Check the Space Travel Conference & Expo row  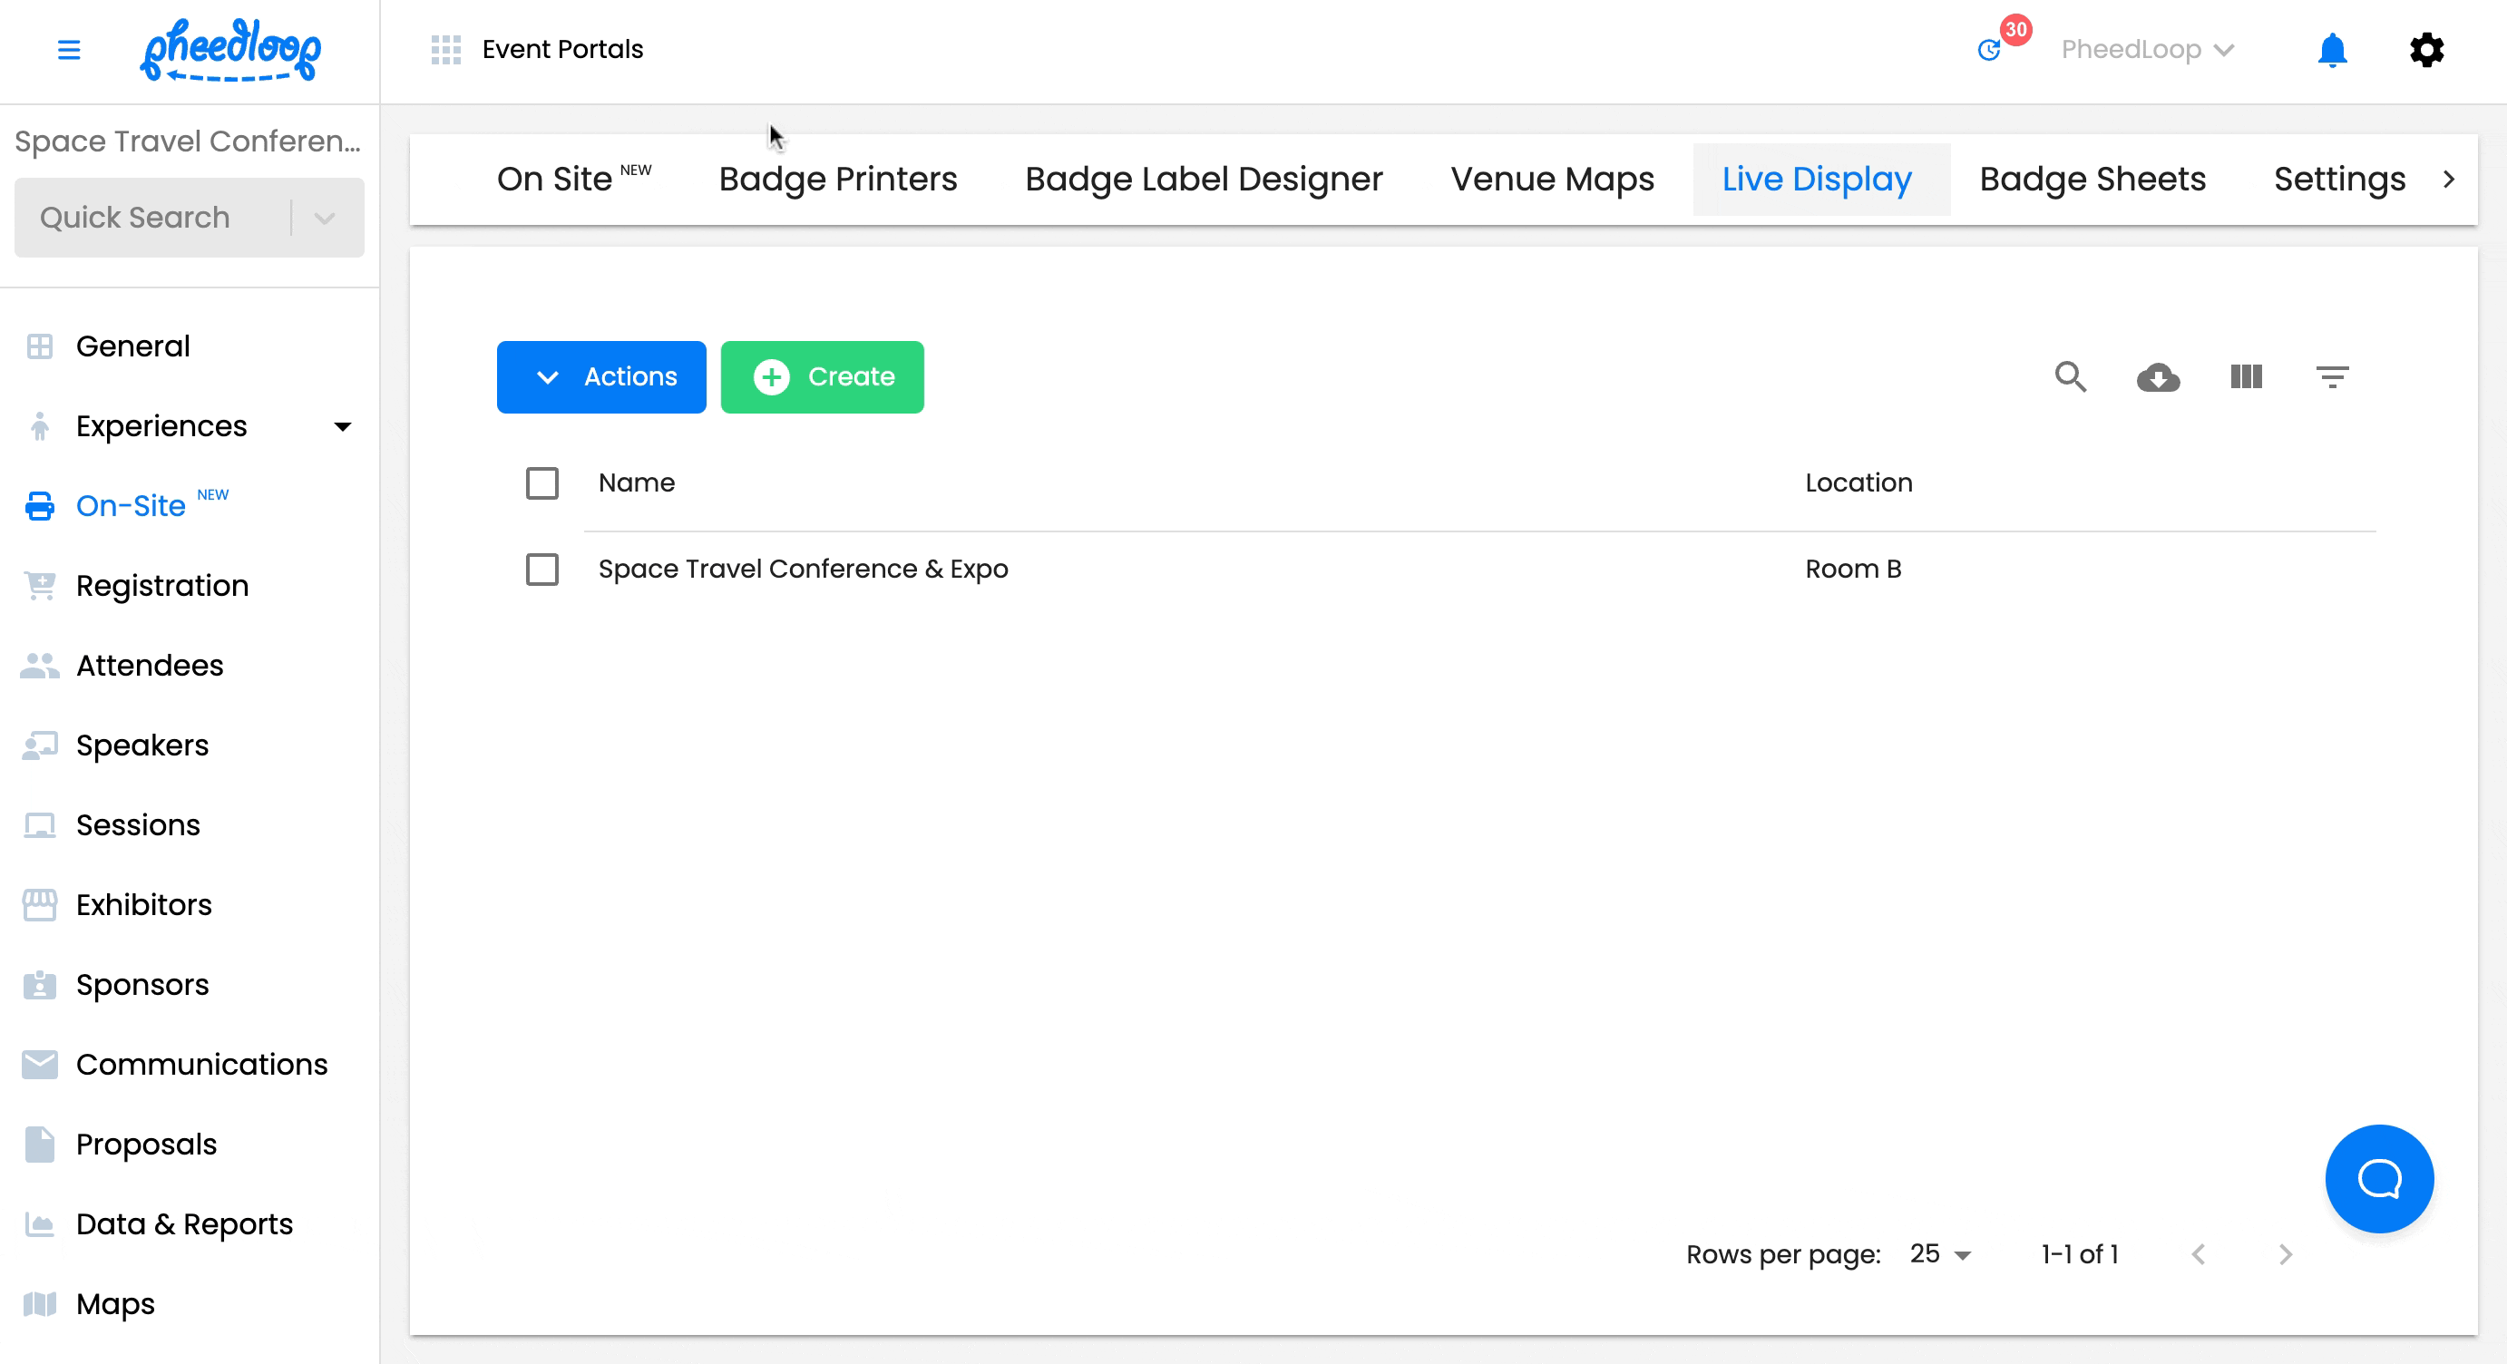[x=542, y=570]
